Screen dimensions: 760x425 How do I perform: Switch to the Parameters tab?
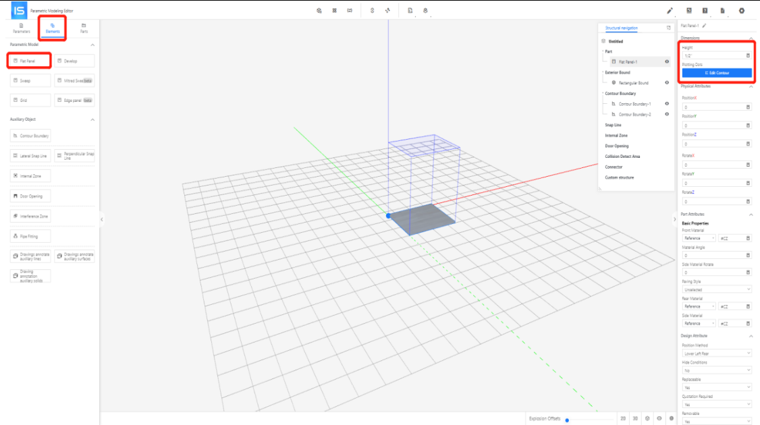tap(21, 28)
